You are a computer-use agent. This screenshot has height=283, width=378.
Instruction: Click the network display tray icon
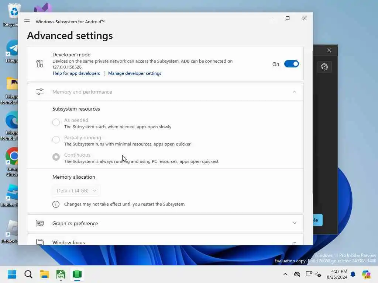[309, 274]
